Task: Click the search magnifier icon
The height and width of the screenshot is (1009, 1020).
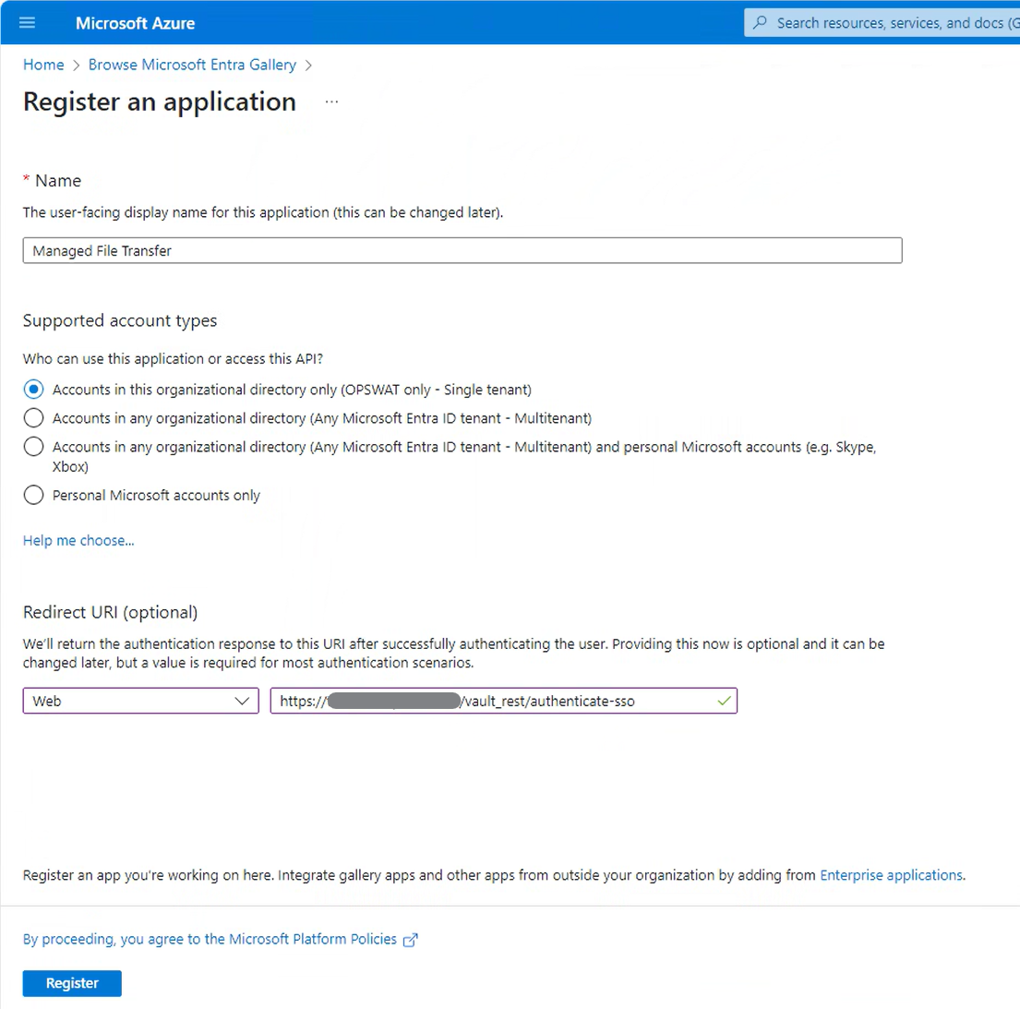Action: (760, 23)
